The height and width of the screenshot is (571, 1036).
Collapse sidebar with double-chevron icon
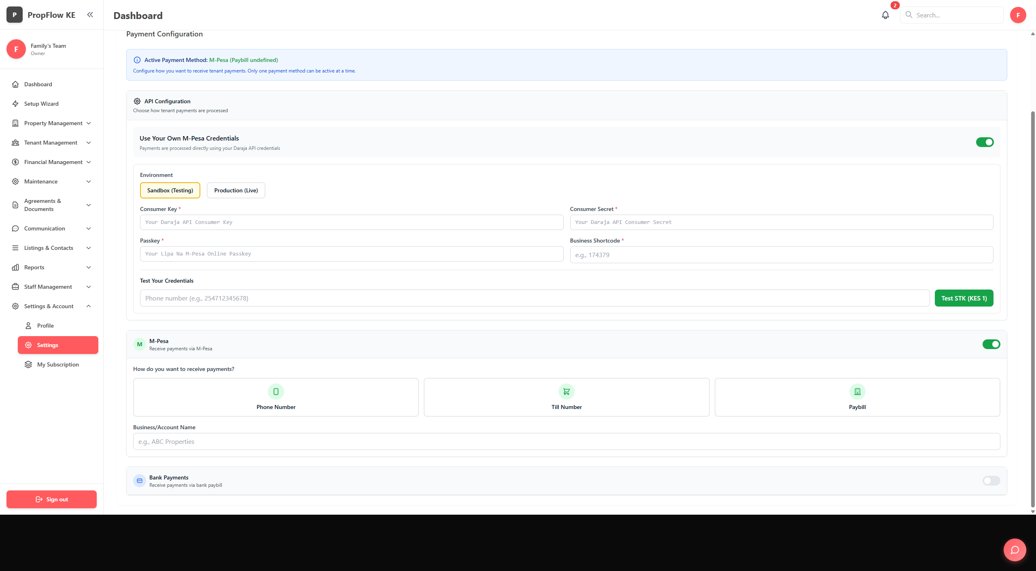point(90,15)
